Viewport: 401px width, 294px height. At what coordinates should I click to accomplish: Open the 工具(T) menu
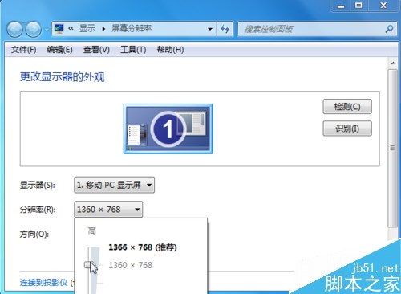click(x=133, y=50)
